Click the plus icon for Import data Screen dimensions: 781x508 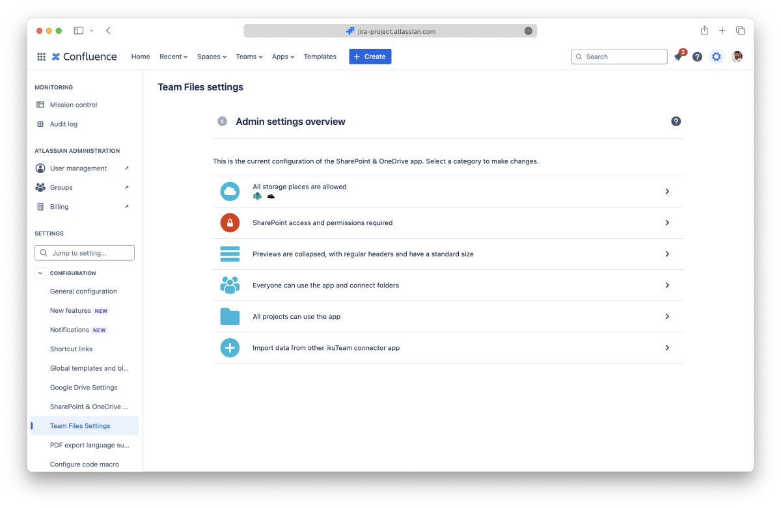pyautogui.click(x=230, y=348)
